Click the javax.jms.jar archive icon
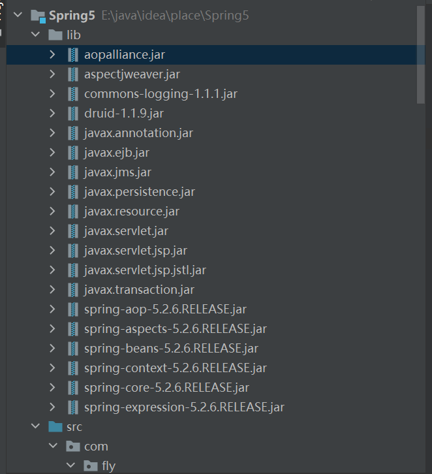The height and width of the screenshot is (474, 432). (x=73, y=172)
